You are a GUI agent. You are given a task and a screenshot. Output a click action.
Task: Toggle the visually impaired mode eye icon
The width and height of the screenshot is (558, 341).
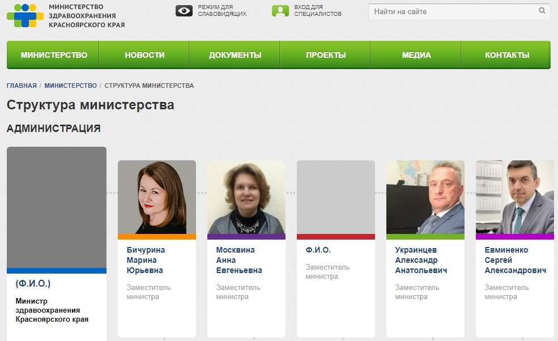tap(184, 11)
